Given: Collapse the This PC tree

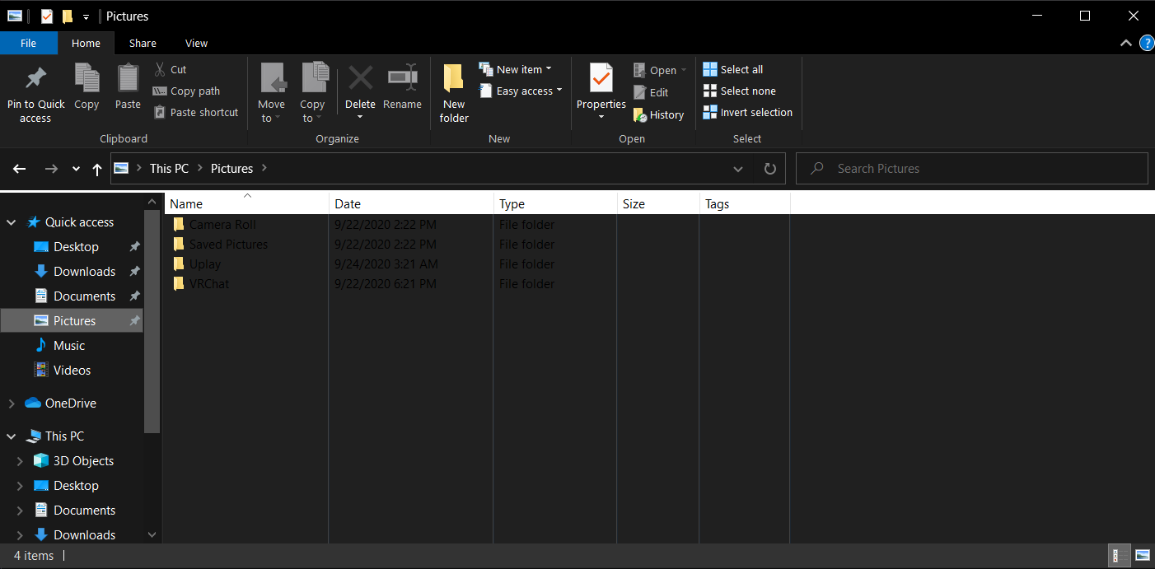Looking at the screenshot, I should tap(12, 436).
